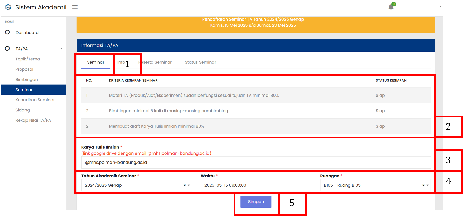Click the TA/PA circle icon

tap(7, 48)
